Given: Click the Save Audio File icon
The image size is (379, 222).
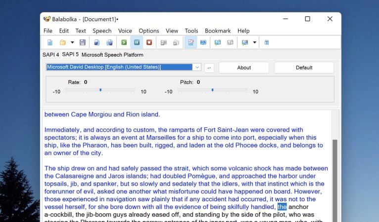Looking at the screenshot, I should (96, 42).
